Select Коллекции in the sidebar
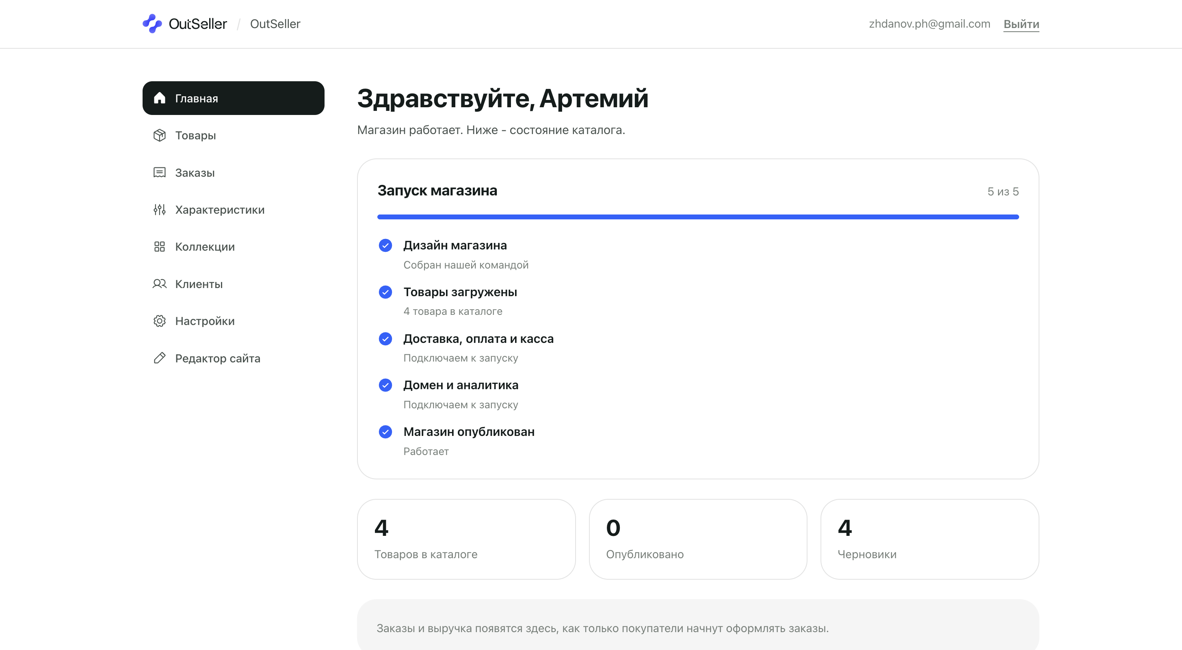Screen dimensions: 1182x650 [233, 247]
